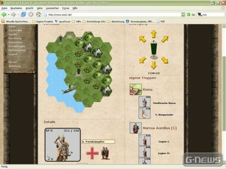Expand the Eigene Projekte bookmark folder

(42, 22)
